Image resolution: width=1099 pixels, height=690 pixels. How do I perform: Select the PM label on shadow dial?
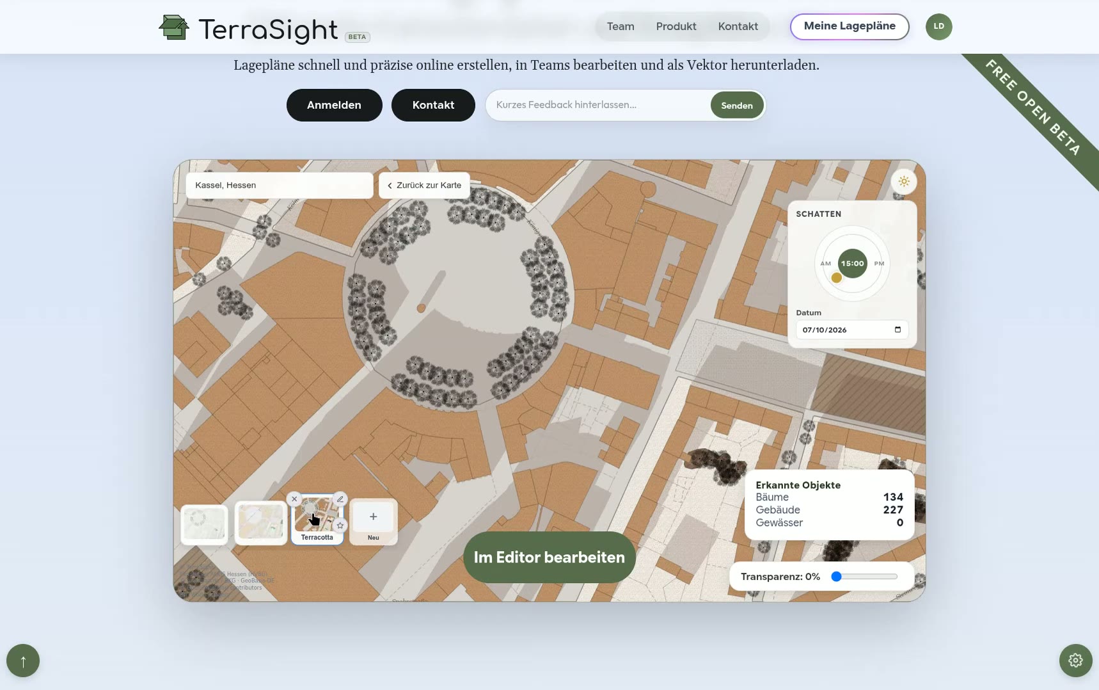pyautogui.click(x=879, y=264)
